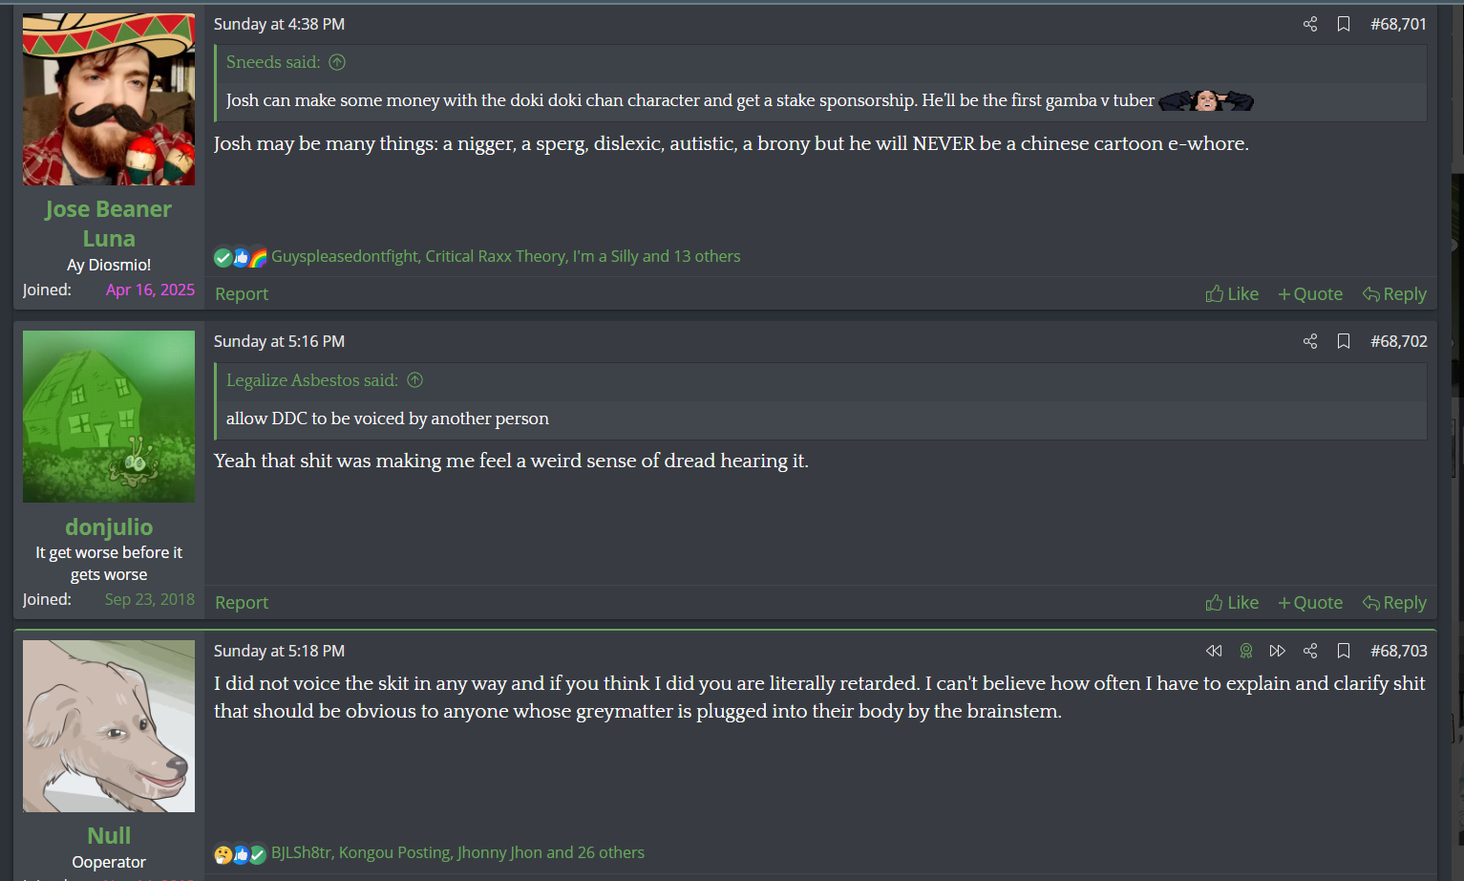Like donjulio's post

1232,603
